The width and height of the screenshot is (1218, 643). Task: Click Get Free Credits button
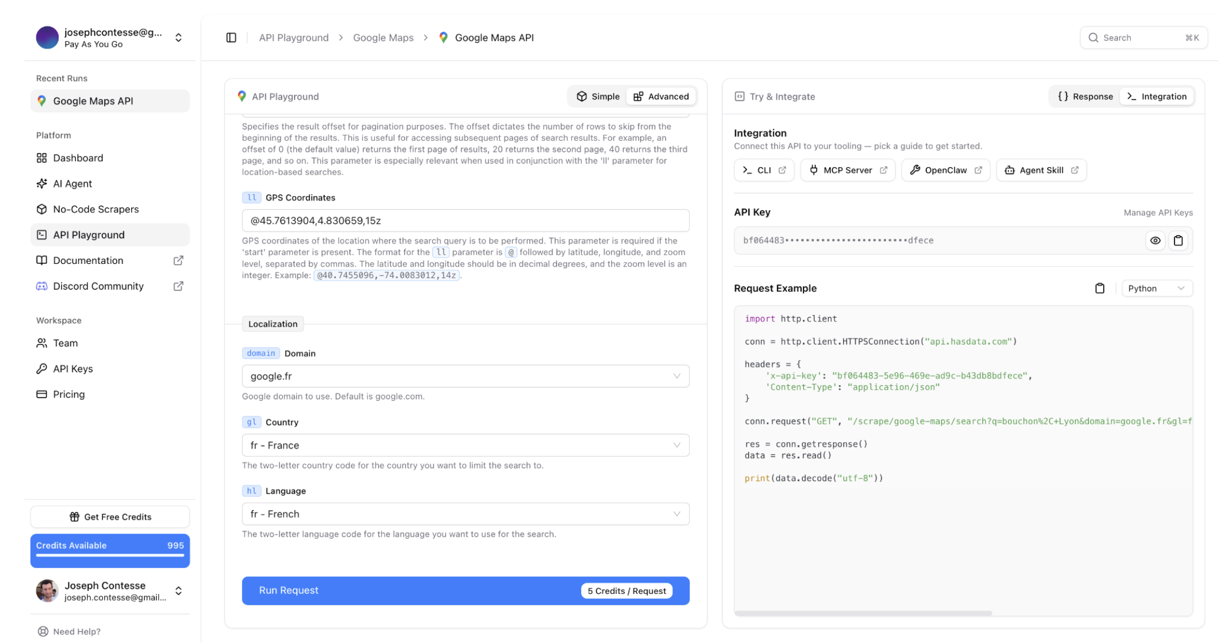coord(110,517)
